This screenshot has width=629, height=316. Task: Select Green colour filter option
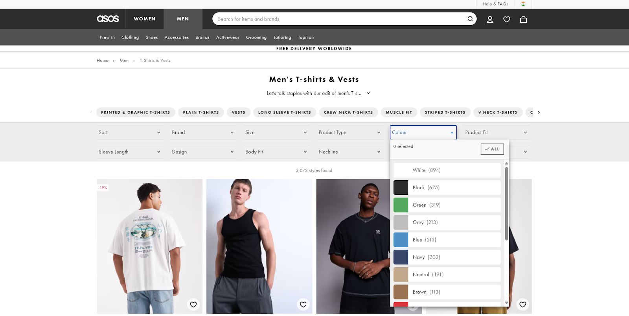[x=447, y=205]
